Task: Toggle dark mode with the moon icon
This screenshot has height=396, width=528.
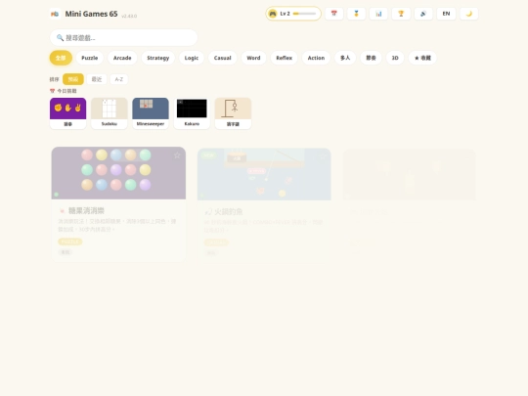Action: [469, 14]
